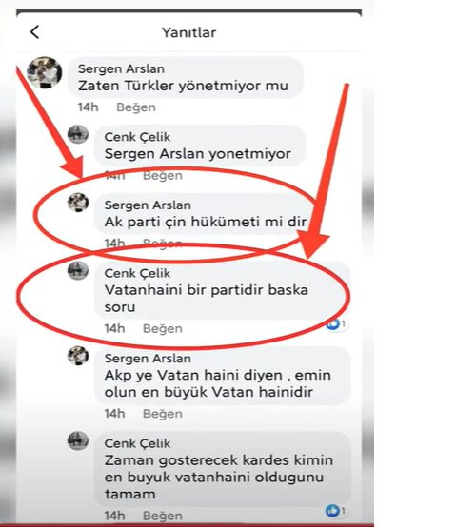The width and height of the screenshot is (476, 527).
Task: Open Sergen Arslan's avatar on top comment
Action: pos(45,72)
